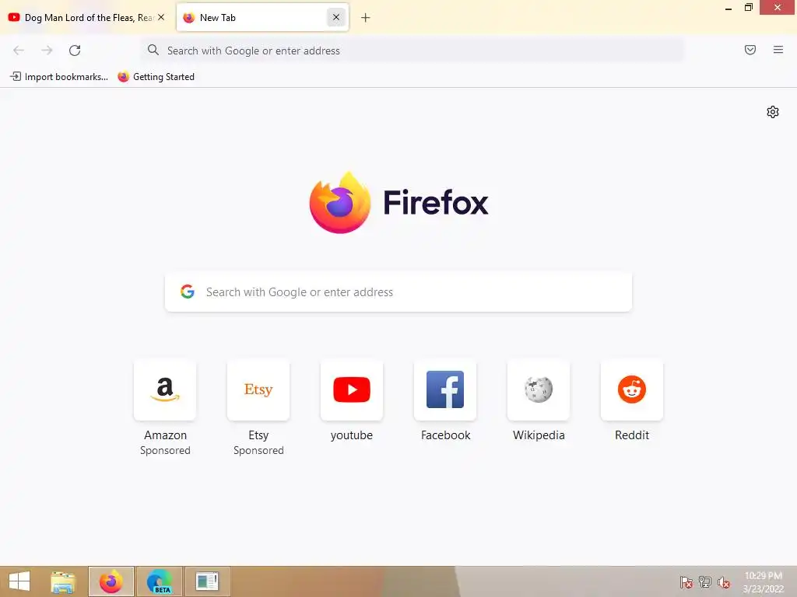Click the Import bookmarks arrow icon
797x597 pixels.
[x=16, y=77]
